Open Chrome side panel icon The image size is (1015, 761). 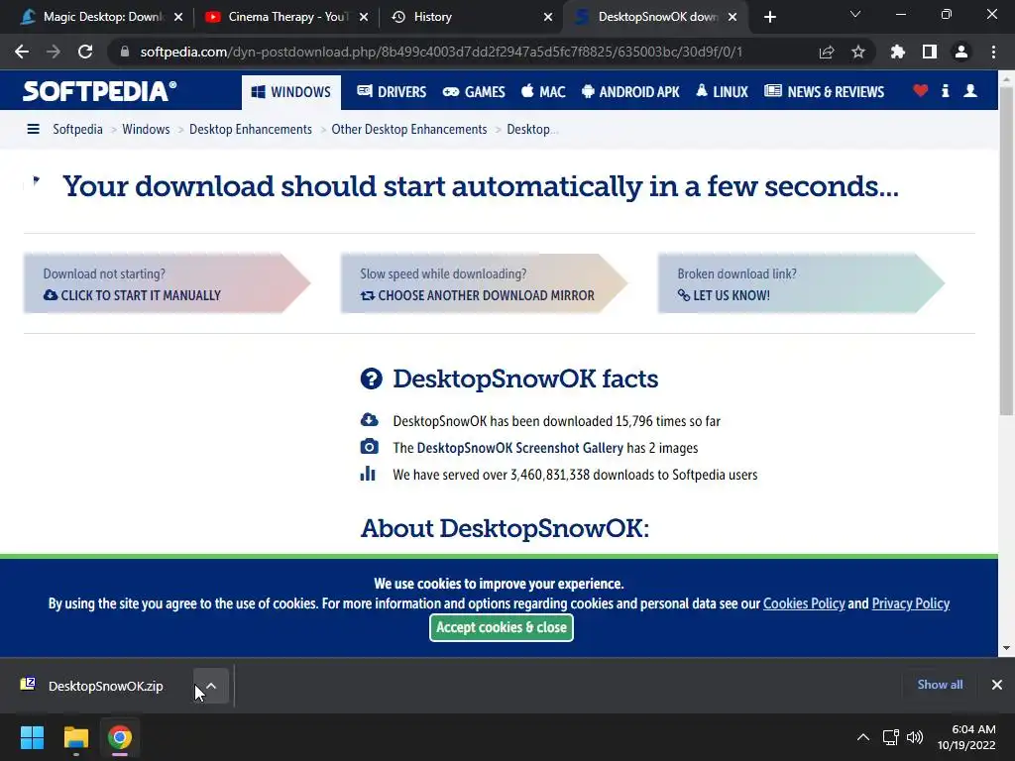coord(930,52)
